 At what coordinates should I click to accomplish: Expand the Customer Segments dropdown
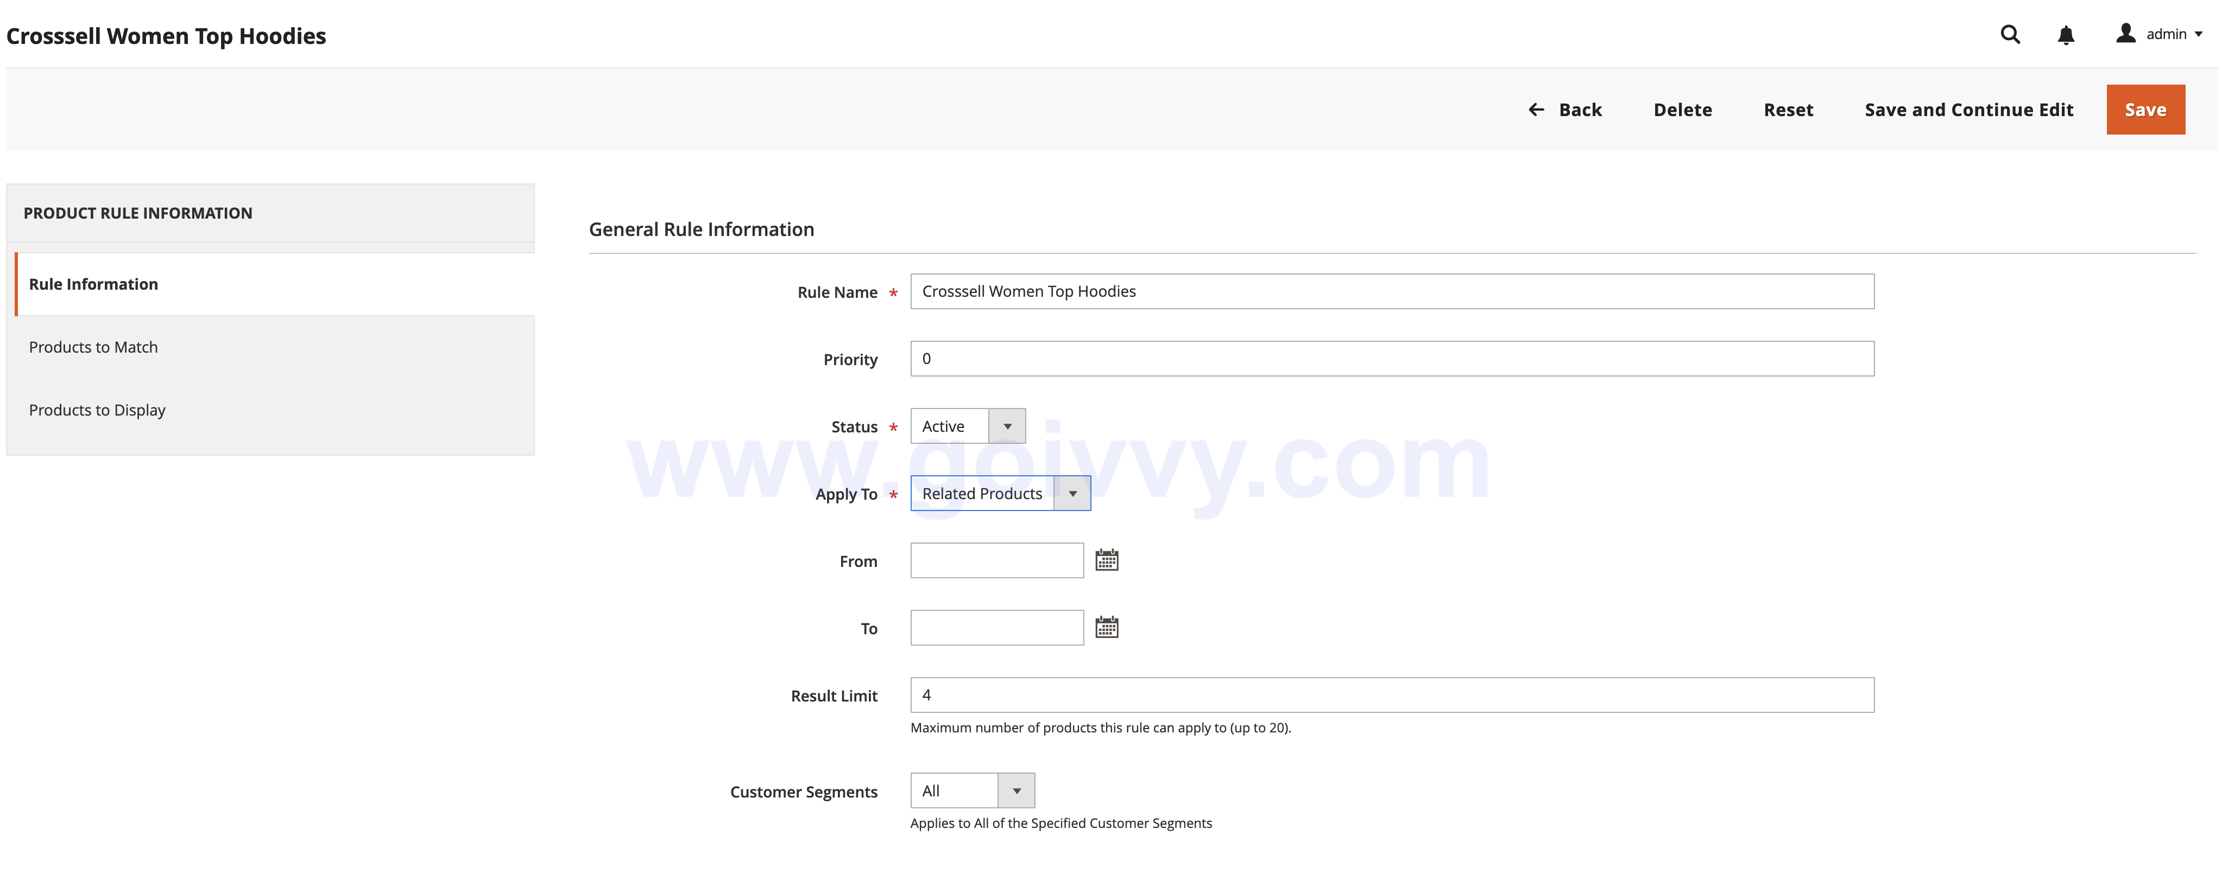pos(972,790)
